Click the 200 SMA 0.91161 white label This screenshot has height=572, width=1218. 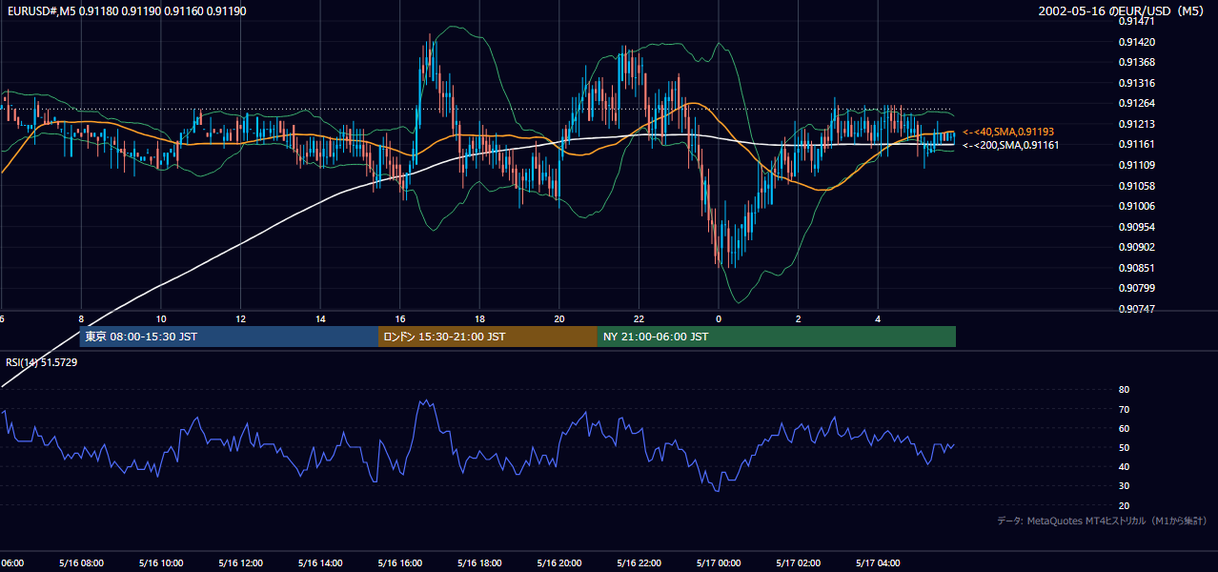[1010, 145]
